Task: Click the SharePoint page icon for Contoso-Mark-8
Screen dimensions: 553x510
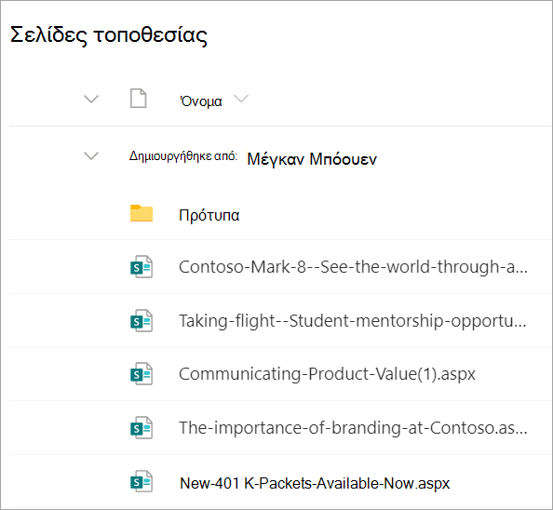Action: (142, 267)
